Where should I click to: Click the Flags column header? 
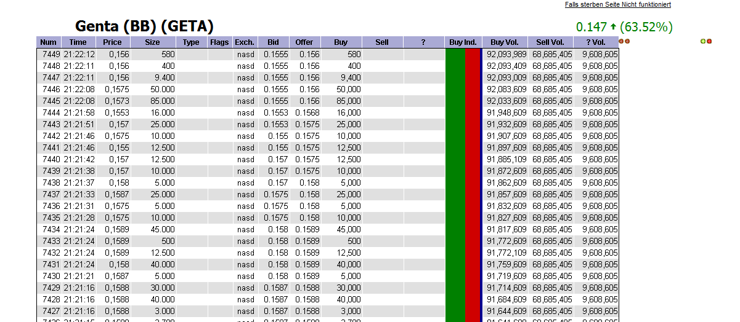click(x=219, y=42)
